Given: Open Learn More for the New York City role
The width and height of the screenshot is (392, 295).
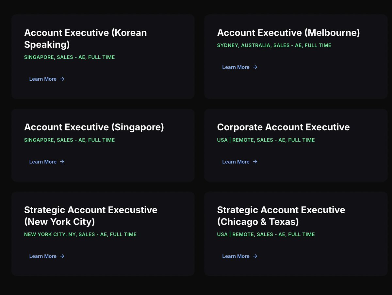Looking at the screenshot, I should click(47, 256).
